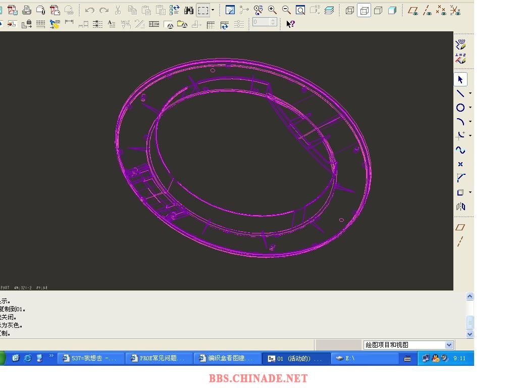This screenshot has height=388, width=517.
Task: Click the Copy icon
Action: (133, 11)
